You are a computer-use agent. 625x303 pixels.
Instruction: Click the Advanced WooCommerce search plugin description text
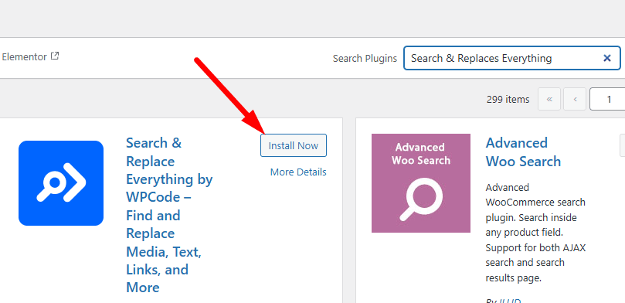pos(535,233)
